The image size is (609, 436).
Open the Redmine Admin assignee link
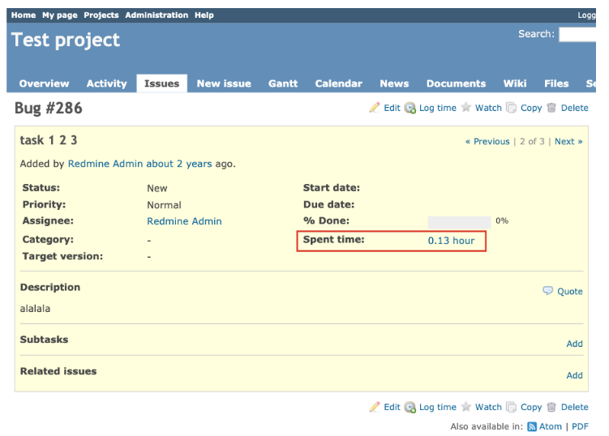click(184, 221)
